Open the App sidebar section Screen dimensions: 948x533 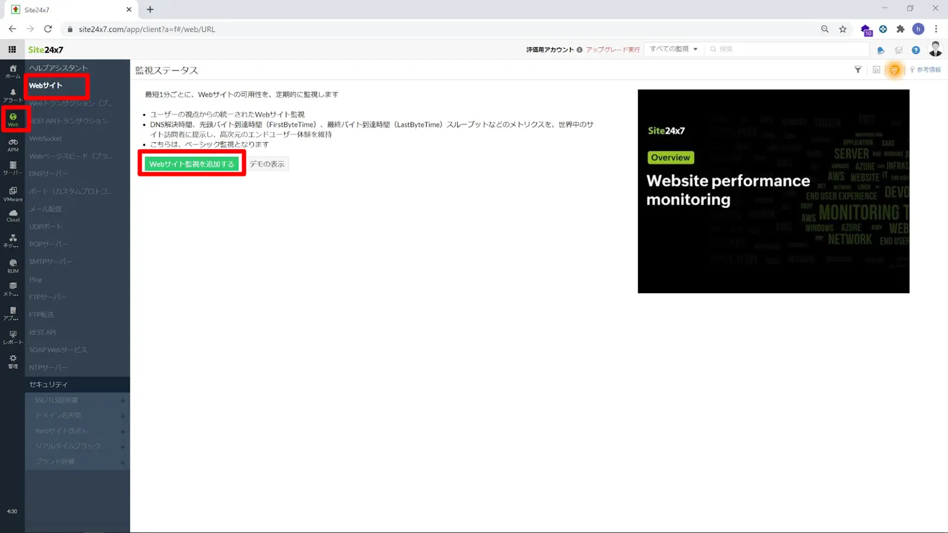tap(12, 314)
